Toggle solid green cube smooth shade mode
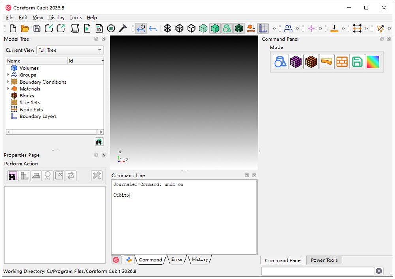Viewport: 395px width, 279px height. tap(215, 28)
